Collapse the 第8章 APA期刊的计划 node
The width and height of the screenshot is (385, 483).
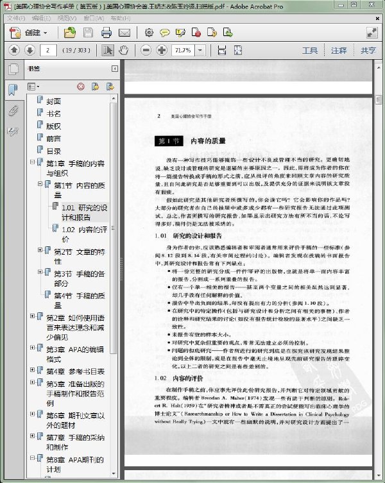tap(32, 458)
